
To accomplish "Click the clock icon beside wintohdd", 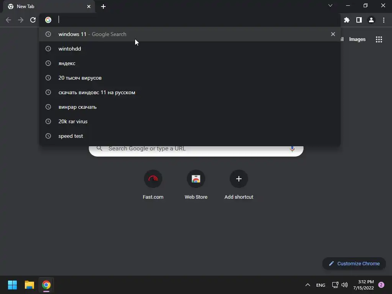I will coord(48,49).
